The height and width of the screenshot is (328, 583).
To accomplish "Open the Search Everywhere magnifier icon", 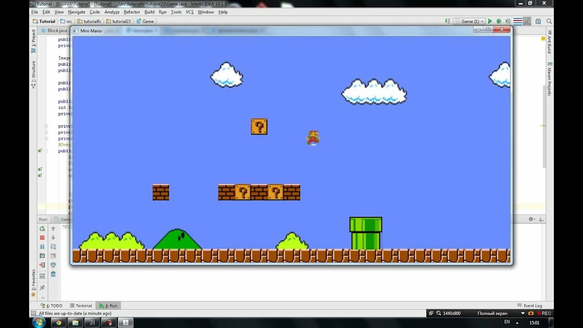I will pyautogui.click(x=549, y=21).
